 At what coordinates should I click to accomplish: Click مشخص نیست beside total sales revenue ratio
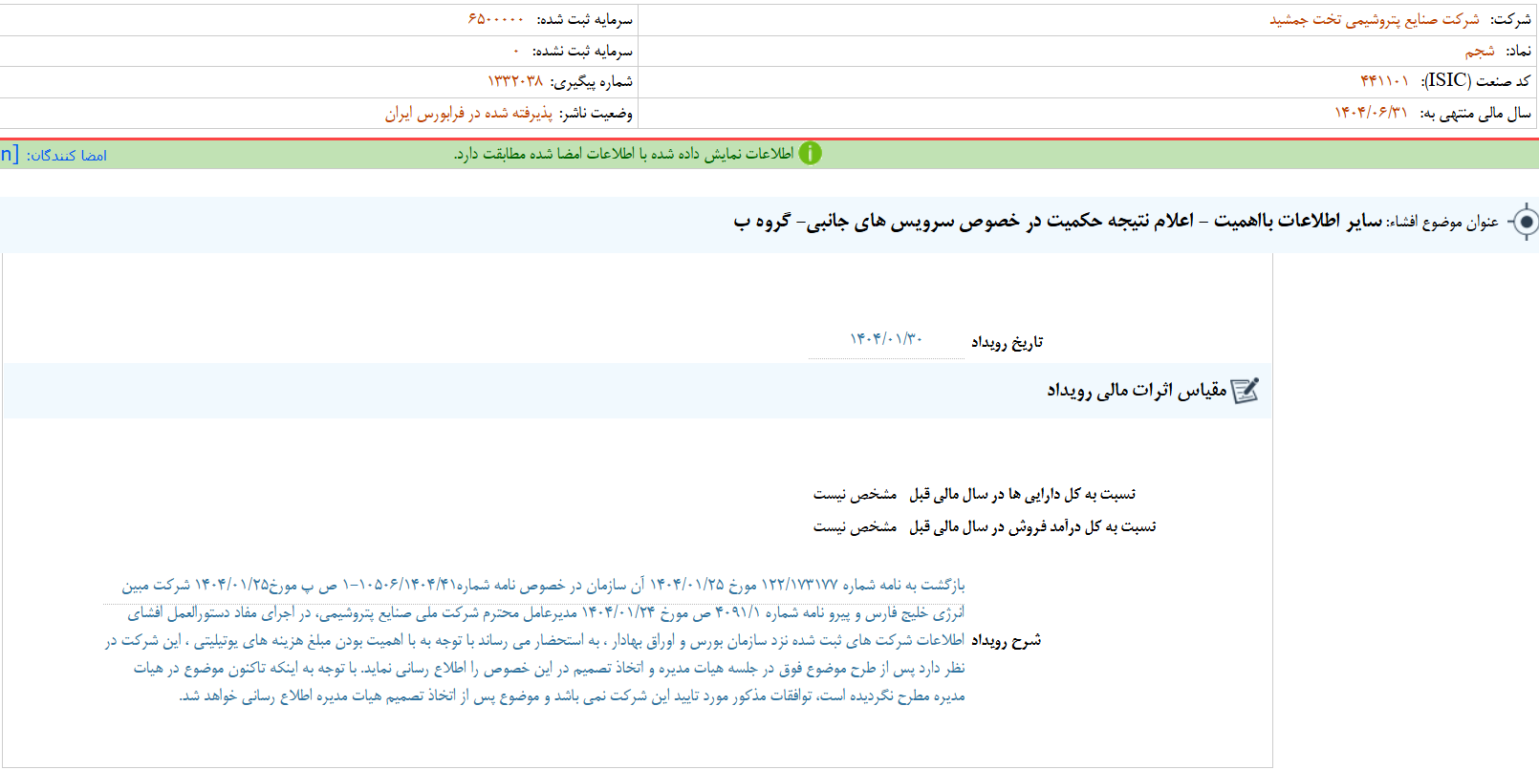pos(855,526)
